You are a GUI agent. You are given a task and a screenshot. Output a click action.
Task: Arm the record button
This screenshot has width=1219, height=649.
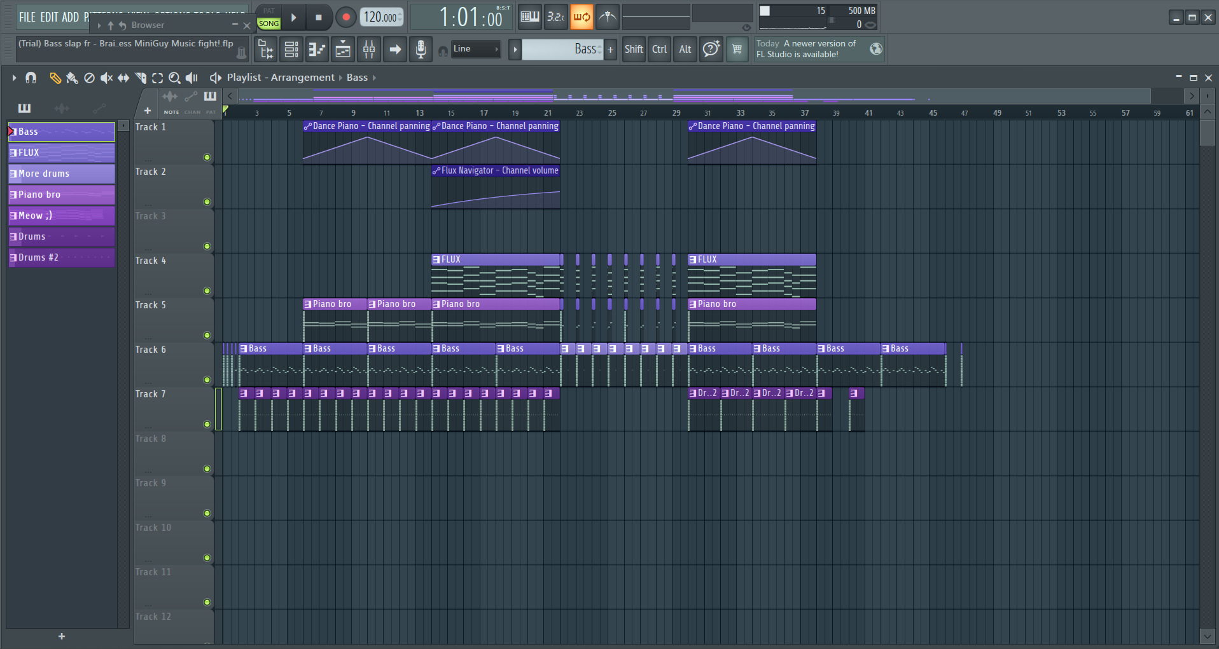[x=345, y=18]
